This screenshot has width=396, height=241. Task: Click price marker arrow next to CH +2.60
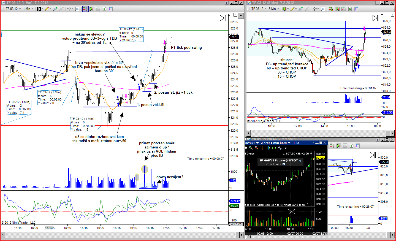311,153
